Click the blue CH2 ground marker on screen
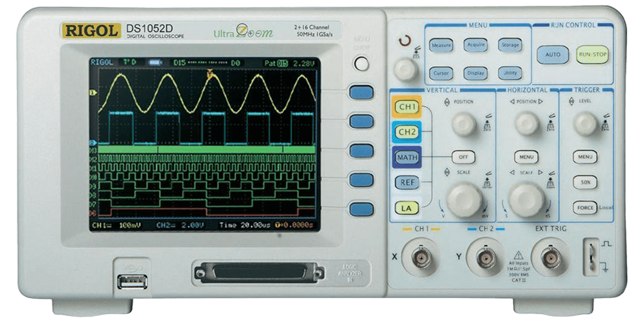Viewport: 640px width, 320px height. tap(92, 143)
